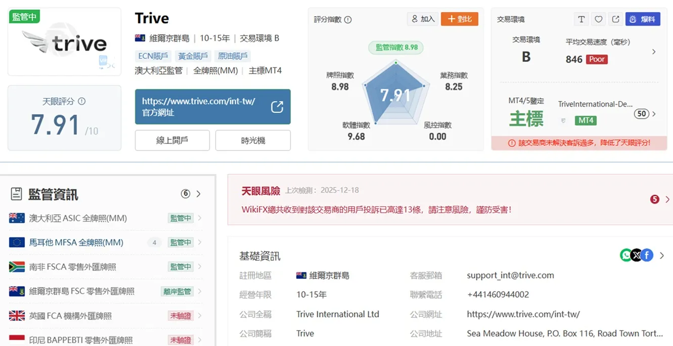Viewport: 673px width, 346px height.
Task: Expand the average trading speed chevron
Action: tap(654, 52)
